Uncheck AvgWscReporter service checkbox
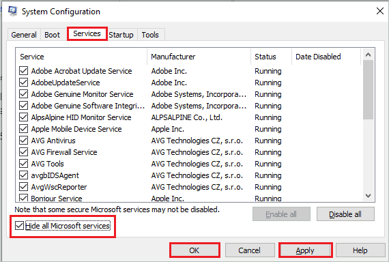 coord(24,186)
